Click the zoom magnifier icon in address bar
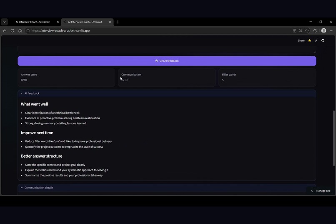Viewport: 336px width, 224px height. coord(301,30)
